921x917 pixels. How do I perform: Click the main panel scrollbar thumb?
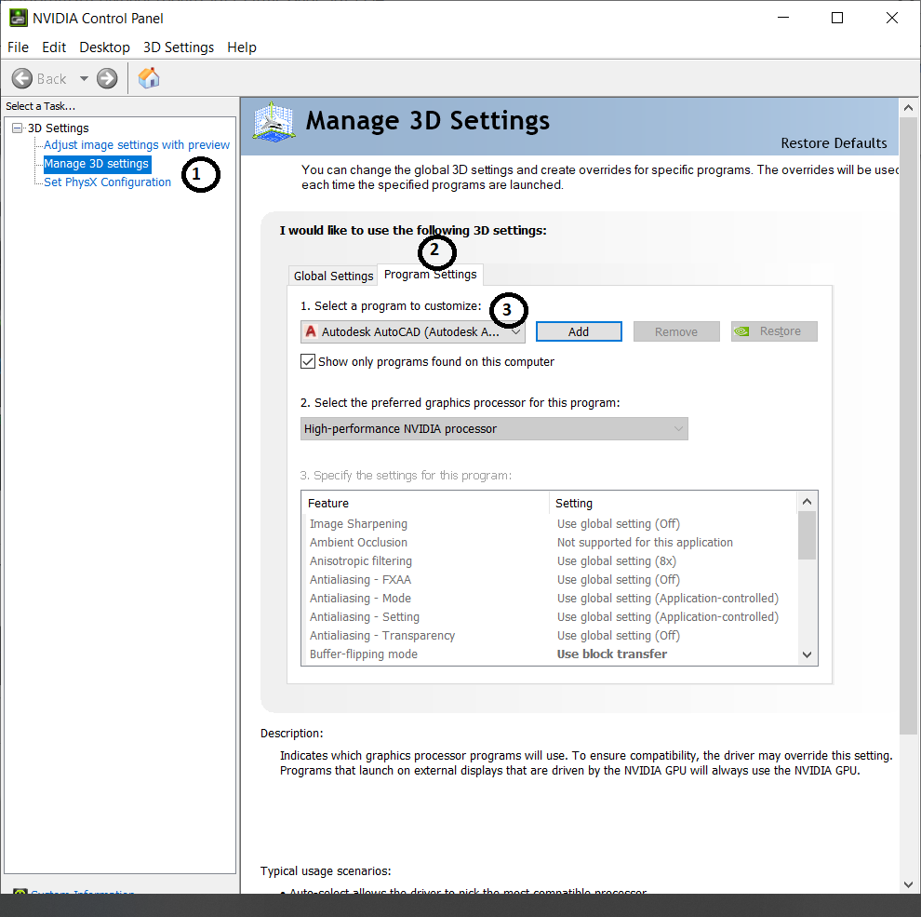908,426
